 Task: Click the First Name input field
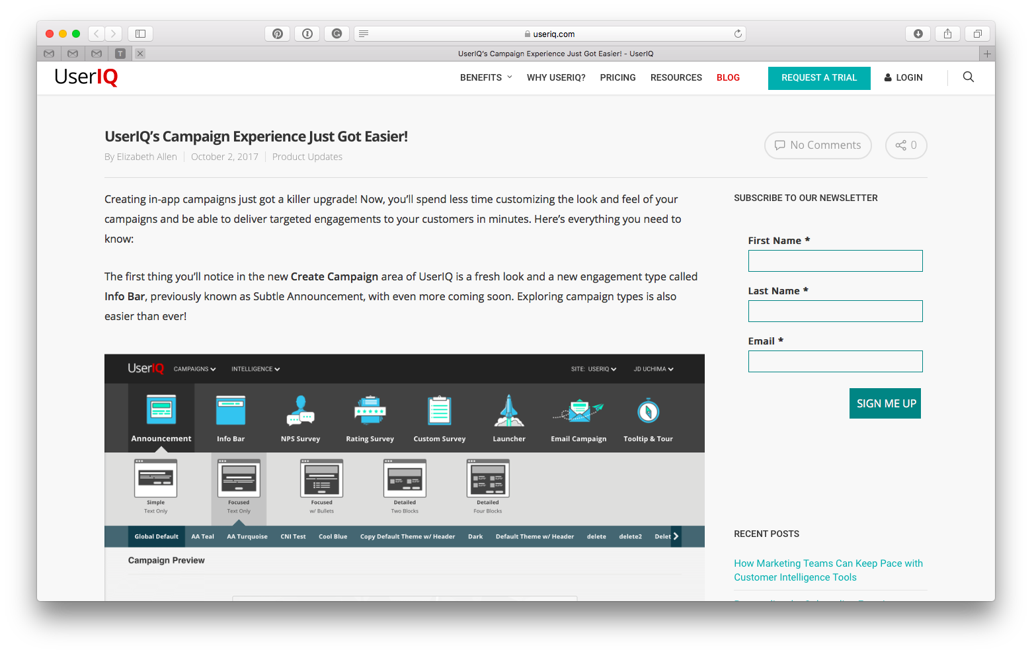pos(835,261)
